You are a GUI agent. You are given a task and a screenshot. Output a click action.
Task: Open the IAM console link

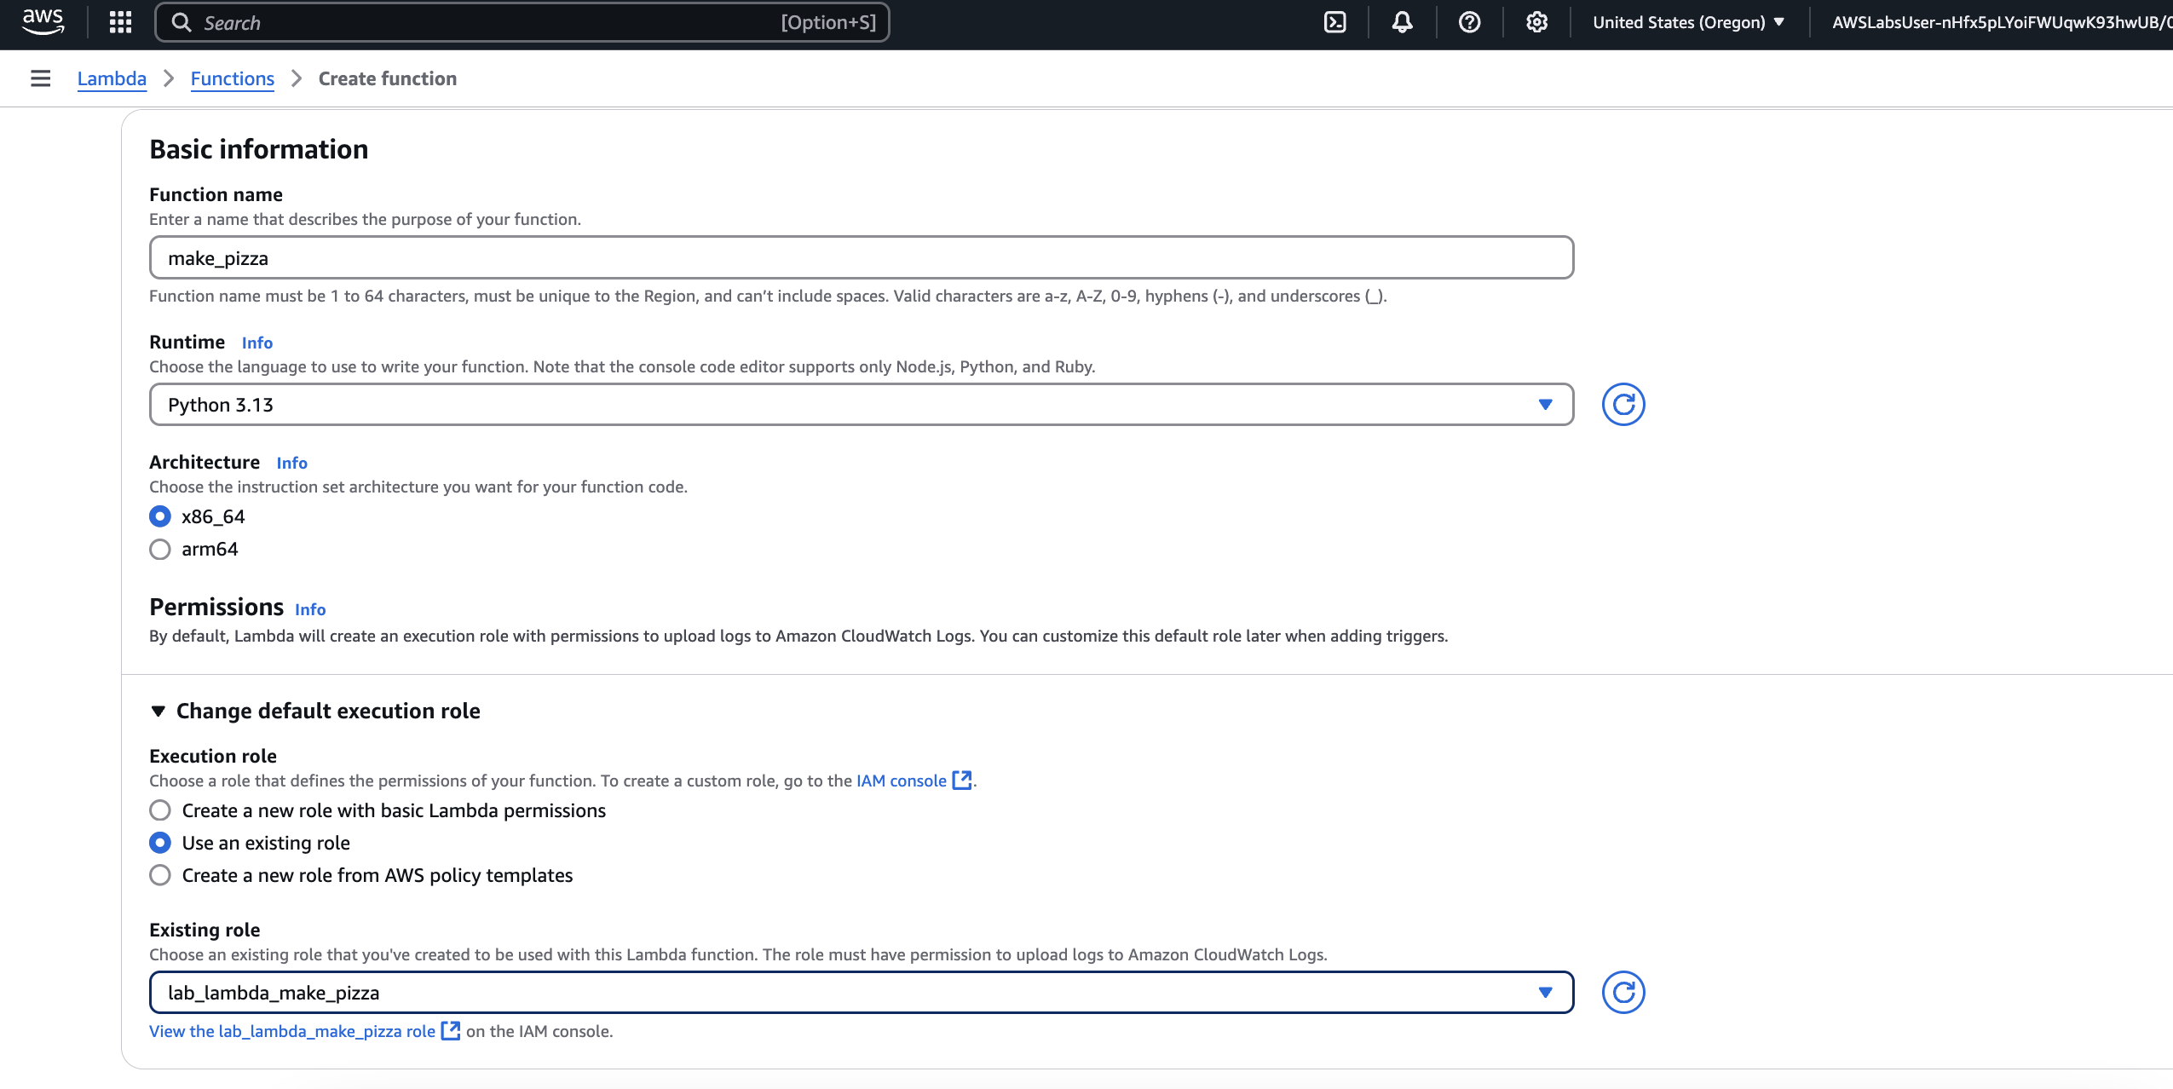pyautogui.click(x=901, y=781)
